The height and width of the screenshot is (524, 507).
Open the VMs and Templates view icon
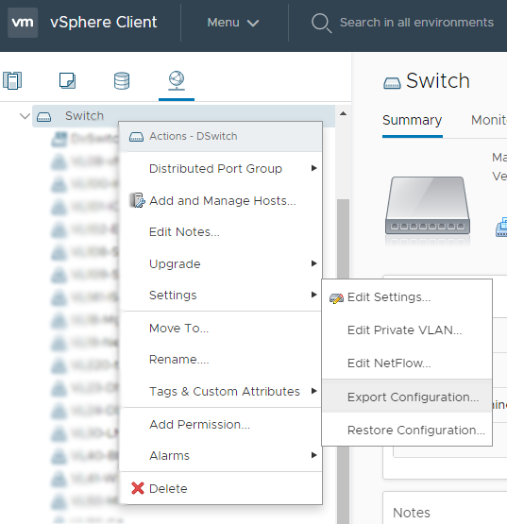(68, 80)
